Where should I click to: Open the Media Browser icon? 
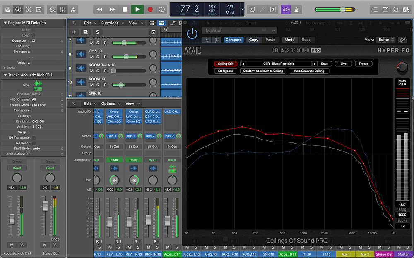coord(406,9)
